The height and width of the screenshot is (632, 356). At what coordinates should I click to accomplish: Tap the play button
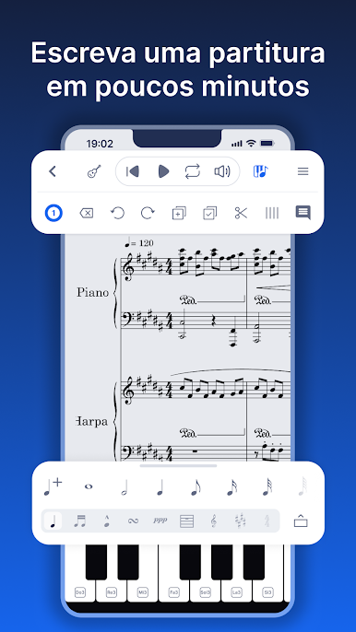pyautogui.click(x=163, y=171)
